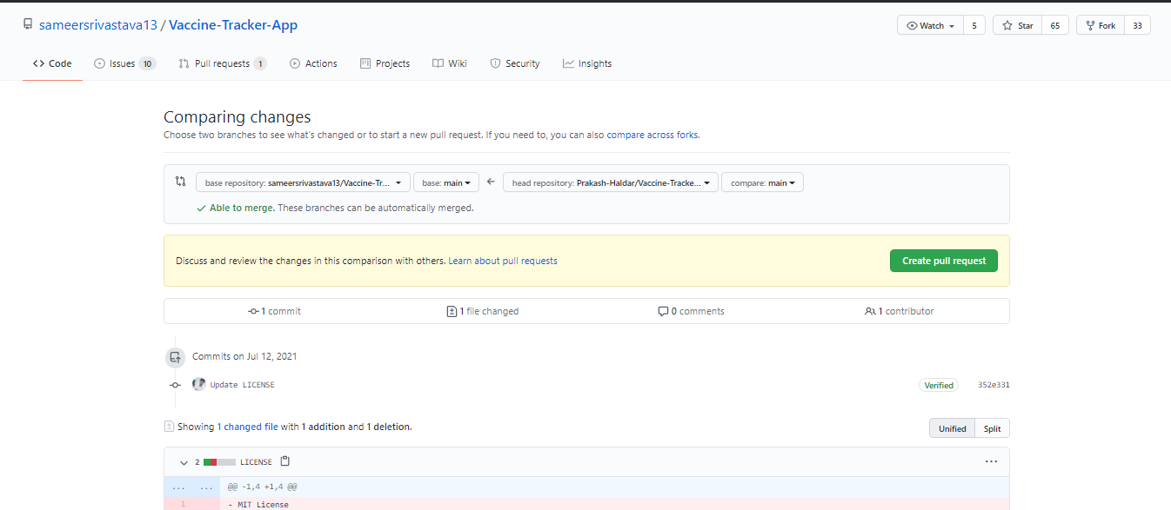Open the head repository dropdown

coord(611,182)
